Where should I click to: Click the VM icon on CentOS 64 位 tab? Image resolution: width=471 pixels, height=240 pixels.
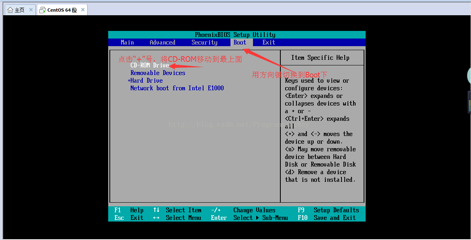pyautogui.click(x=43, y=10)
